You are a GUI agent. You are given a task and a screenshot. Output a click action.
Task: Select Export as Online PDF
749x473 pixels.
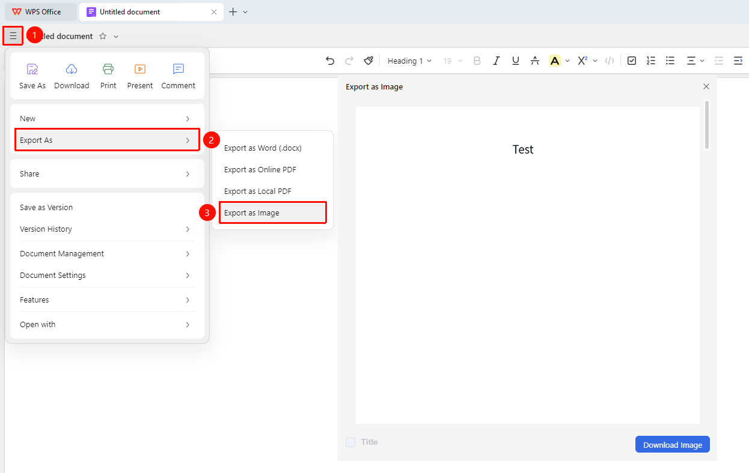[272, 170]
